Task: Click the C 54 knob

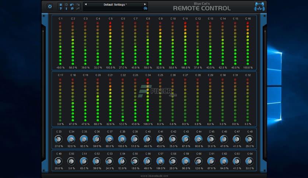Action: coord(122,161)
